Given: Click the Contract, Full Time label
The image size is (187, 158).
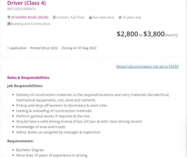Looking at the screenshot, I should pyautogui.click(x=70, y=17).
